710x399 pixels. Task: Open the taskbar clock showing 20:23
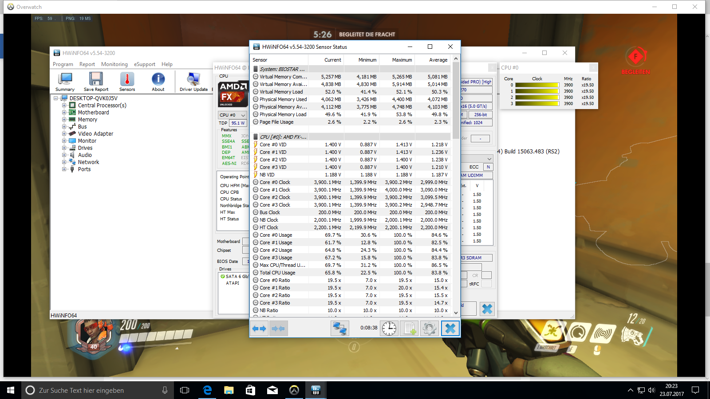(x=671, y=390)
